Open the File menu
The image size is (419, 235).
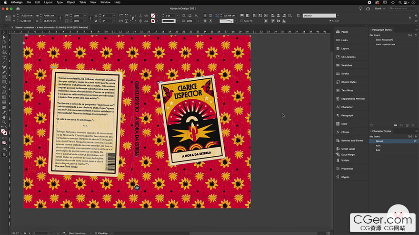point(29,2)
